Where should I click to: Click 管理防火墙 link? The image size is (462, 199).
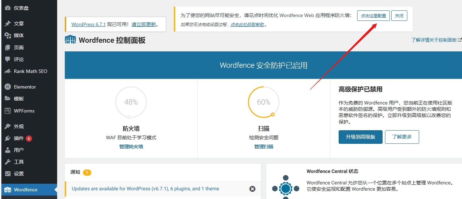coord(131,147)
